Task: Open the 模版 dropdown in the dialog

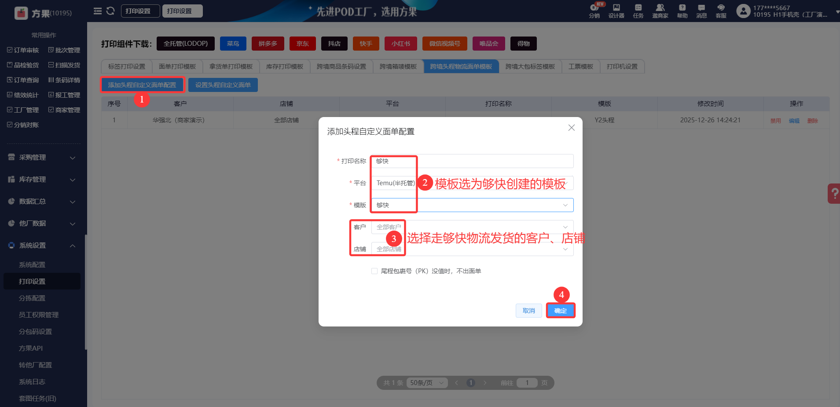Action: (472, 205)
